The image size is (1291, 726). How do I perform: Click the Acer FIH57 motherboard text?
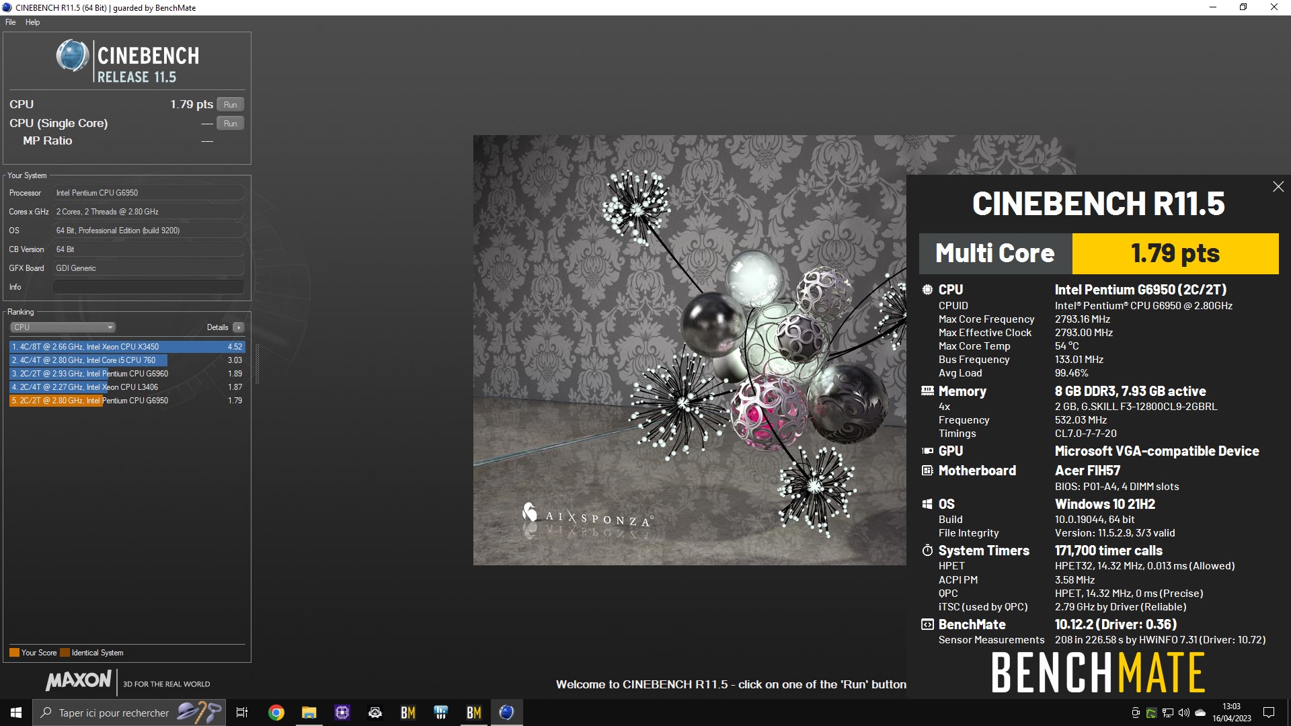[x=1087, y=471]
